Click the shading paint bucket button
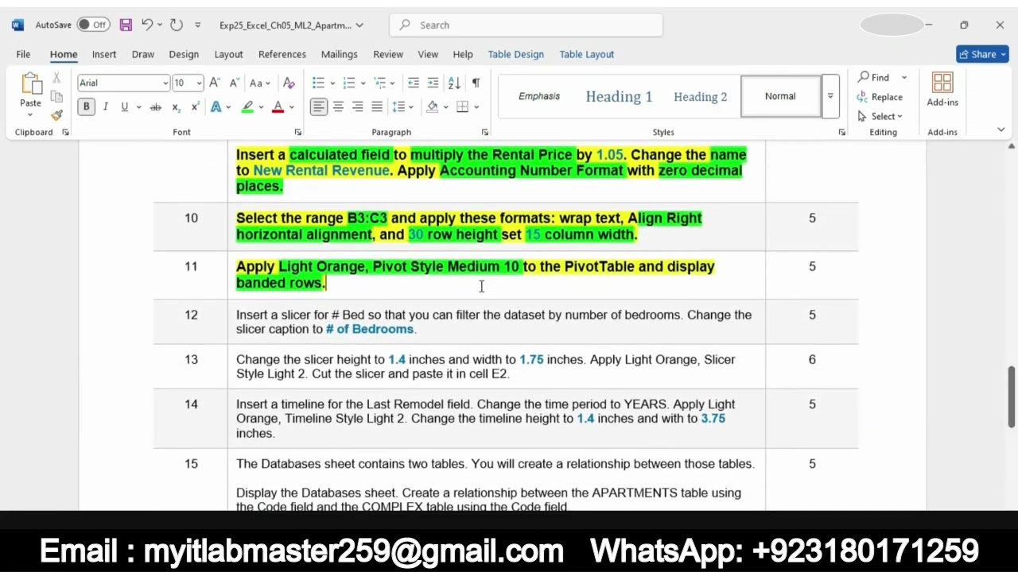1018x572 pixels. coord(432,106)
